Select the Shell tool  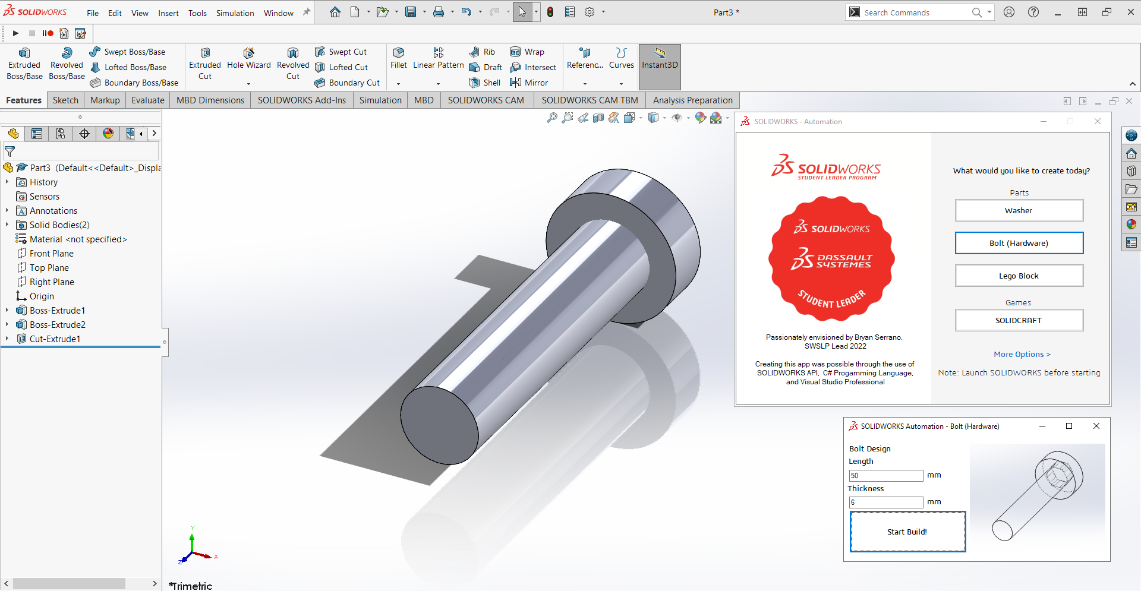click(484, 83)
